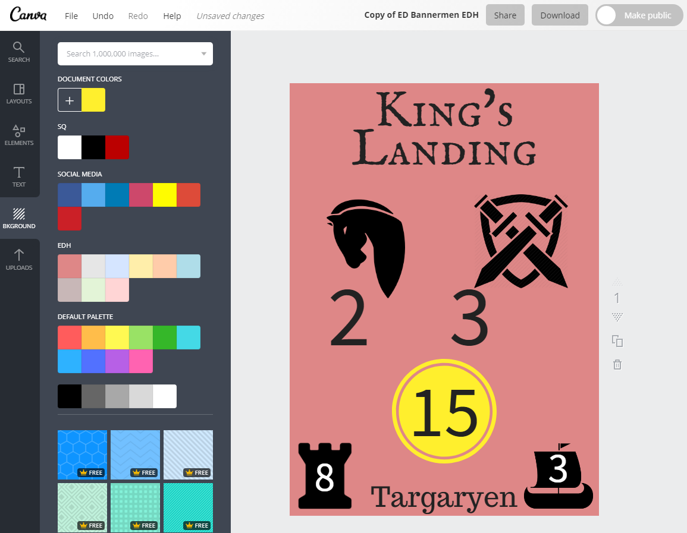Click the design title Copy of ED Bannermen EDH
Image resolution: width=687 pixels, height=533 pixels.
pos(422,15)
